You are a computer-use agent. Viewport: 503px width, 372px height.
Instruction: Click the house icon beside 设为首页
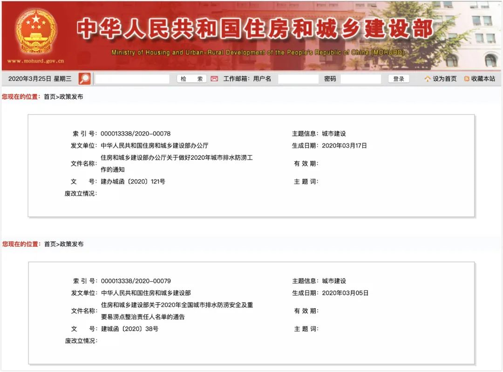click(427, 79)
